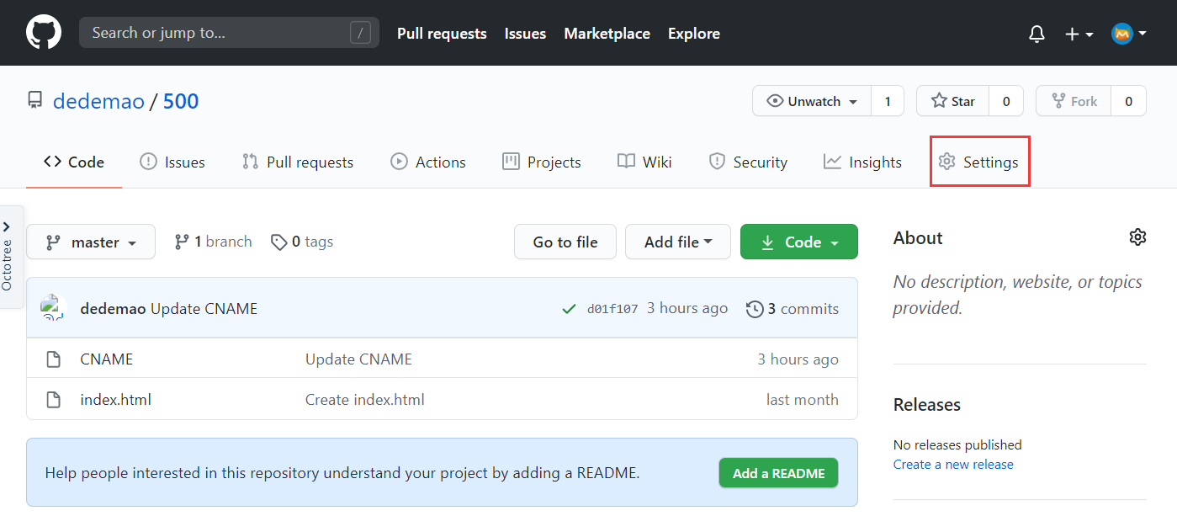Open the Unwatch dropdown

(812, 101)
